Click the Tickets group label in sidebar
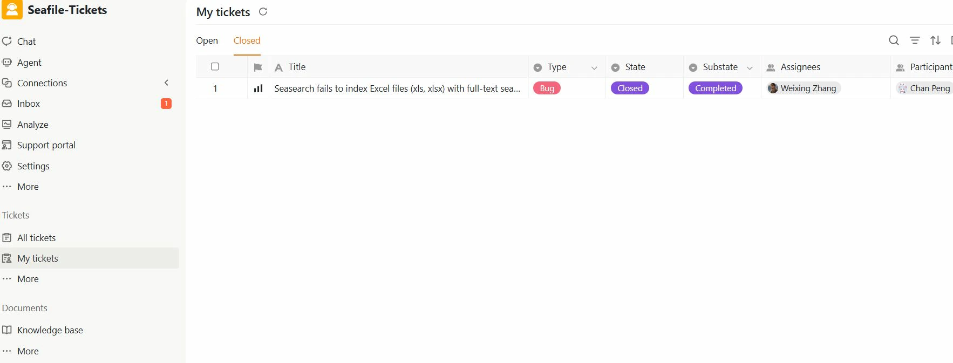The width and height of the screenshot is (953, 363). 16,215
